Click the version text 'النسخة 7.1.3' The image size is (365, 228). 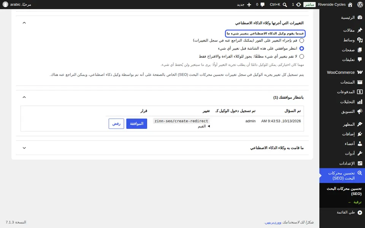(x=16, y=222)
